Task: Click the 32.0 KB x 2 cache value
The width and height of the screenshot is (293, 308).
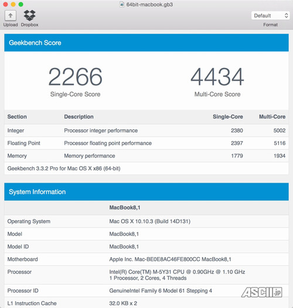Action: coord(123,303)
